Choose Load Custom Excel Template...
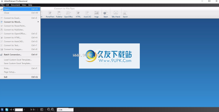This screenshot has width=219, height=112. 20,60
